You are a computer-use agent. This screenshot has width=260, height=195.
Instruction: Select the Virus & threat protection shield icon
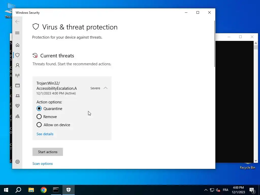pyautogui.click(x=18, y=55)
